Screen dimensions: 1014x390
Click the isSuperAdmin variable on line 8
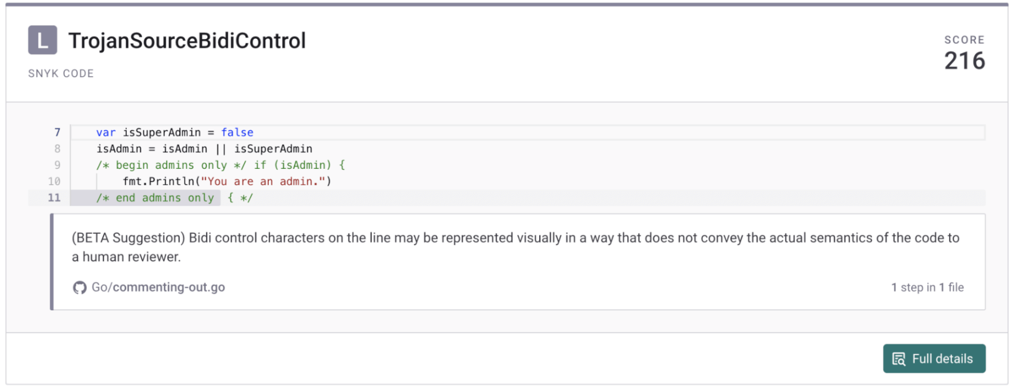274,149
